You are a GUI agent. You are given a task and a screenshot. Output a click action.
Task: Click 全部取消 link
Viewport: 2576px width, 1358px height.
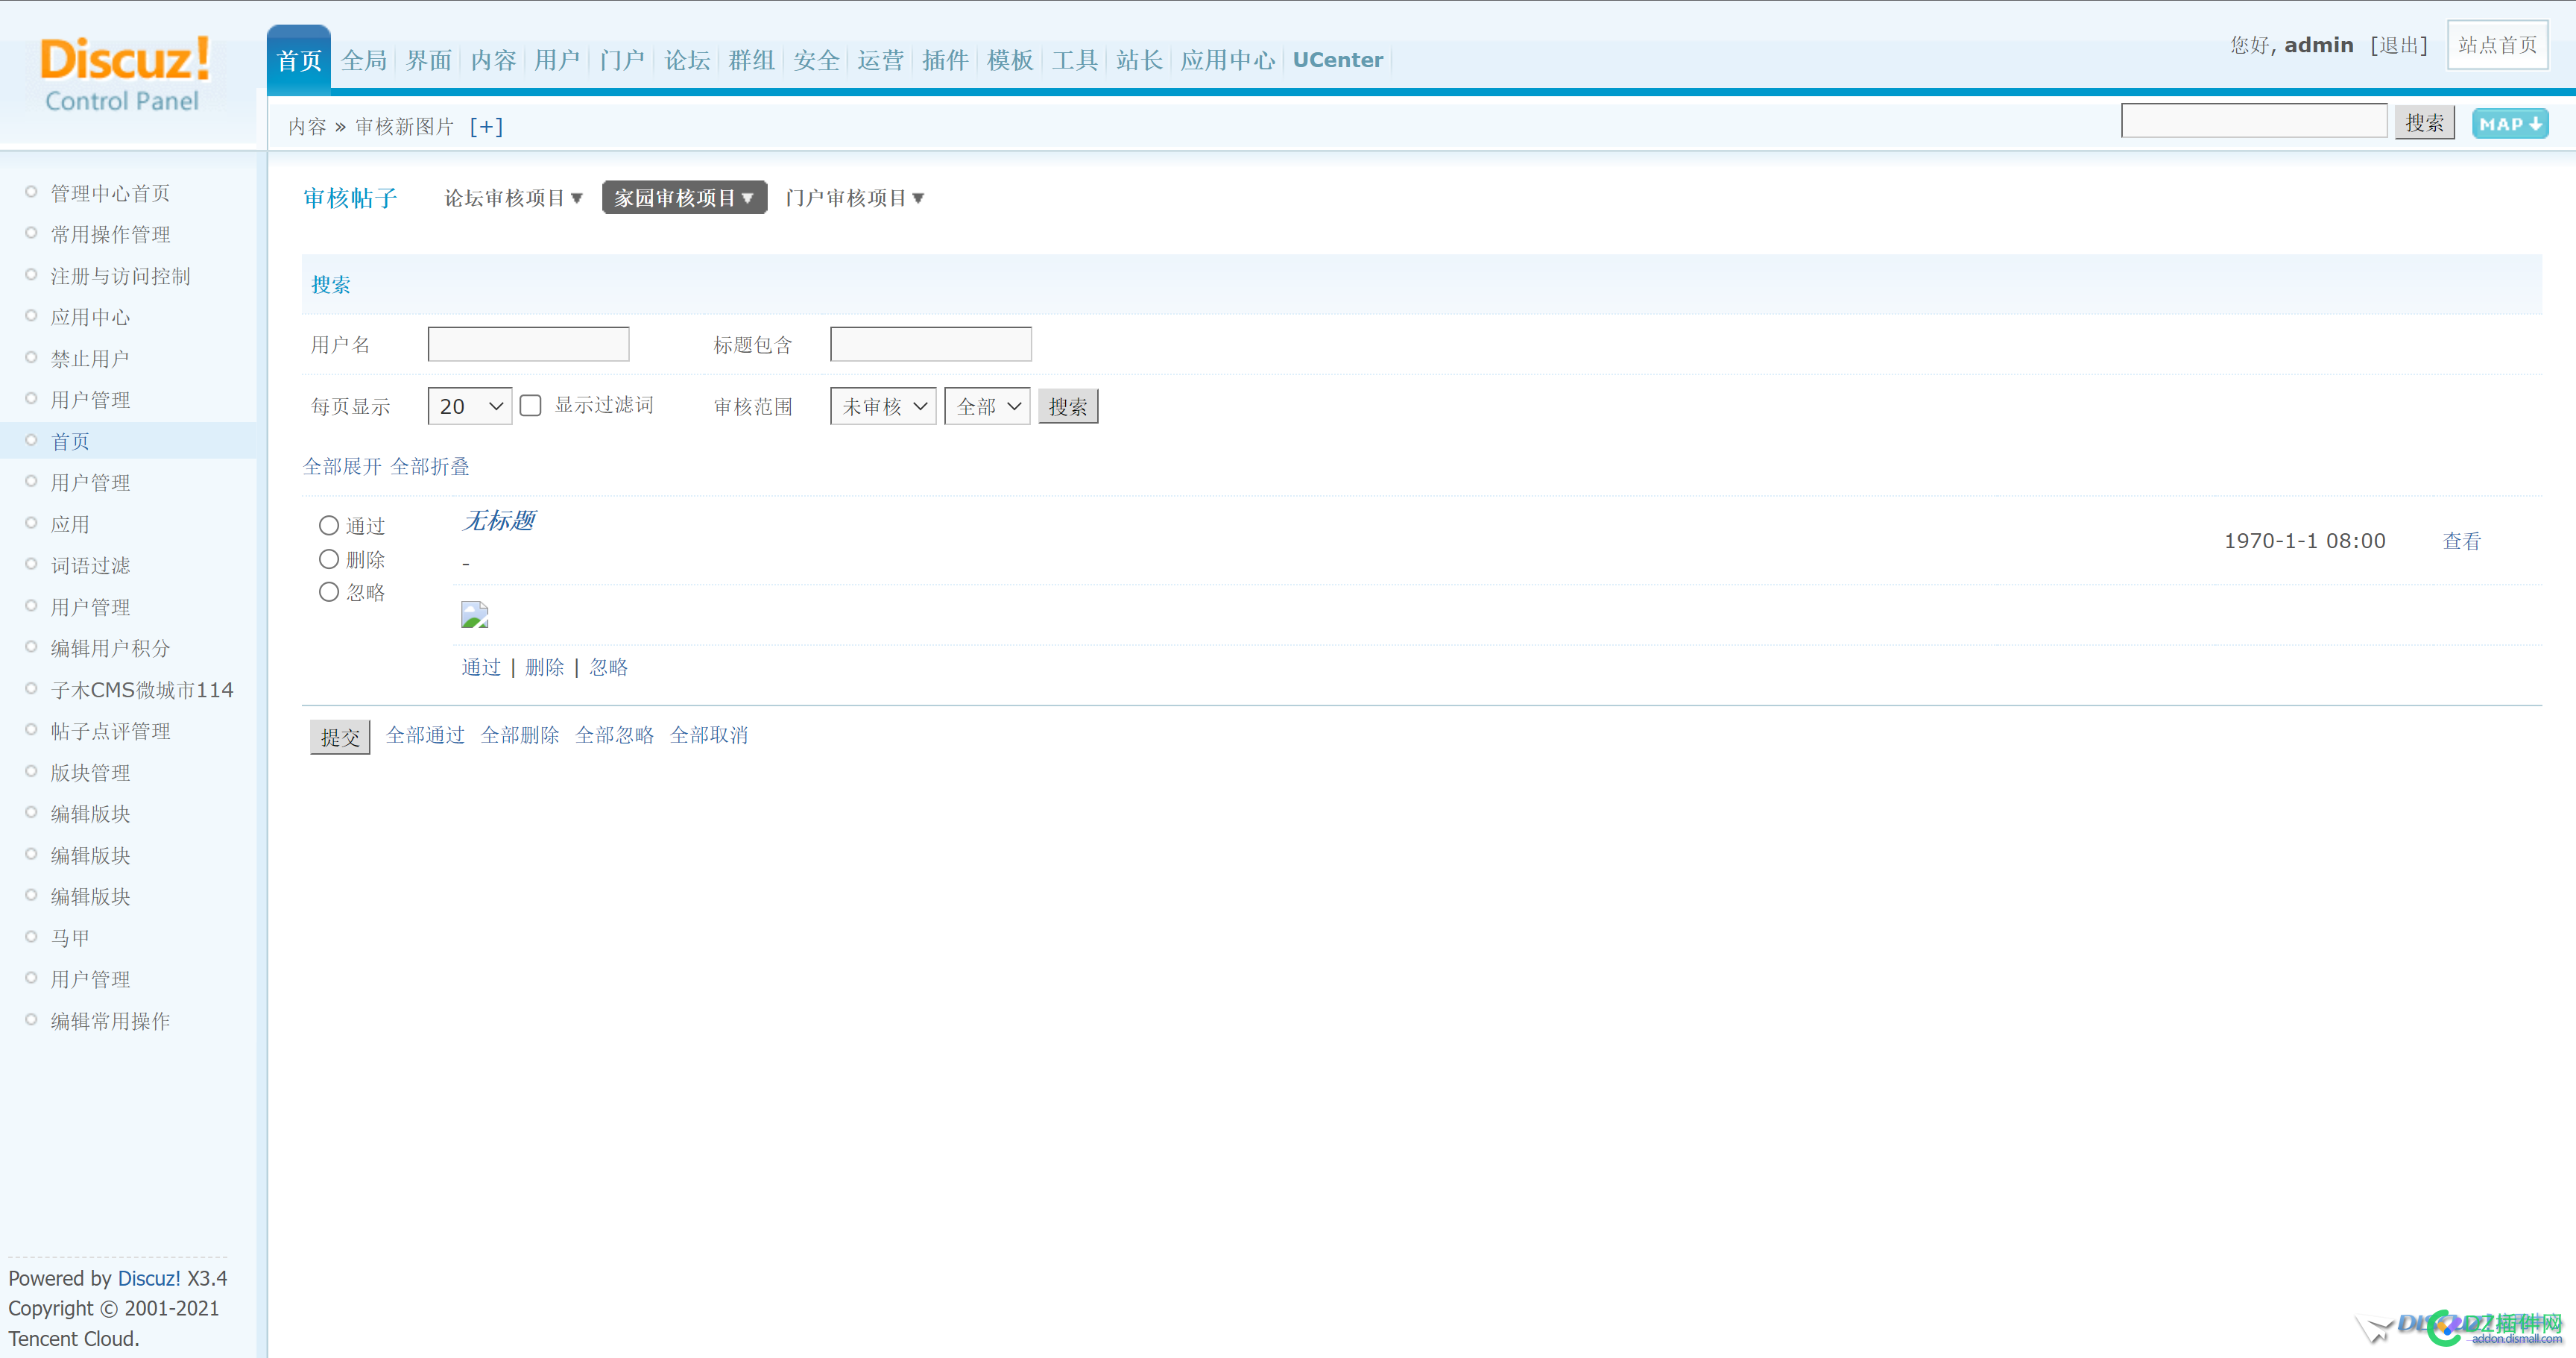pos(709,735)
